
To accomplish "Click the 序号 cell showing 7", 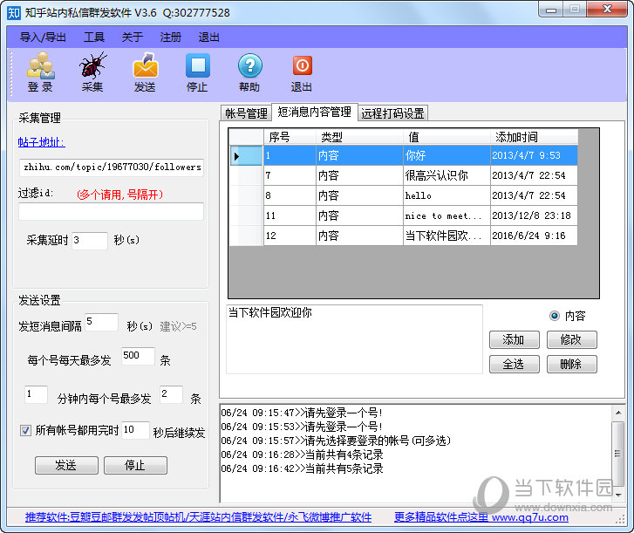I will pos(290,175).
